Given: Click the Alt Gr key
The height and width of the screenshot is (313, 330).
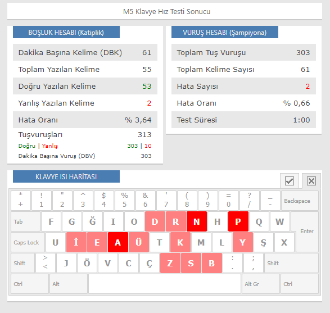Looking at the screenshot, I should click(x=261, y=284).
